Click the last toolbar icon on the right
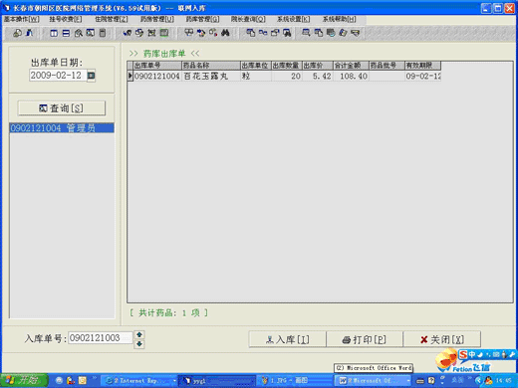 pos(356,33)
